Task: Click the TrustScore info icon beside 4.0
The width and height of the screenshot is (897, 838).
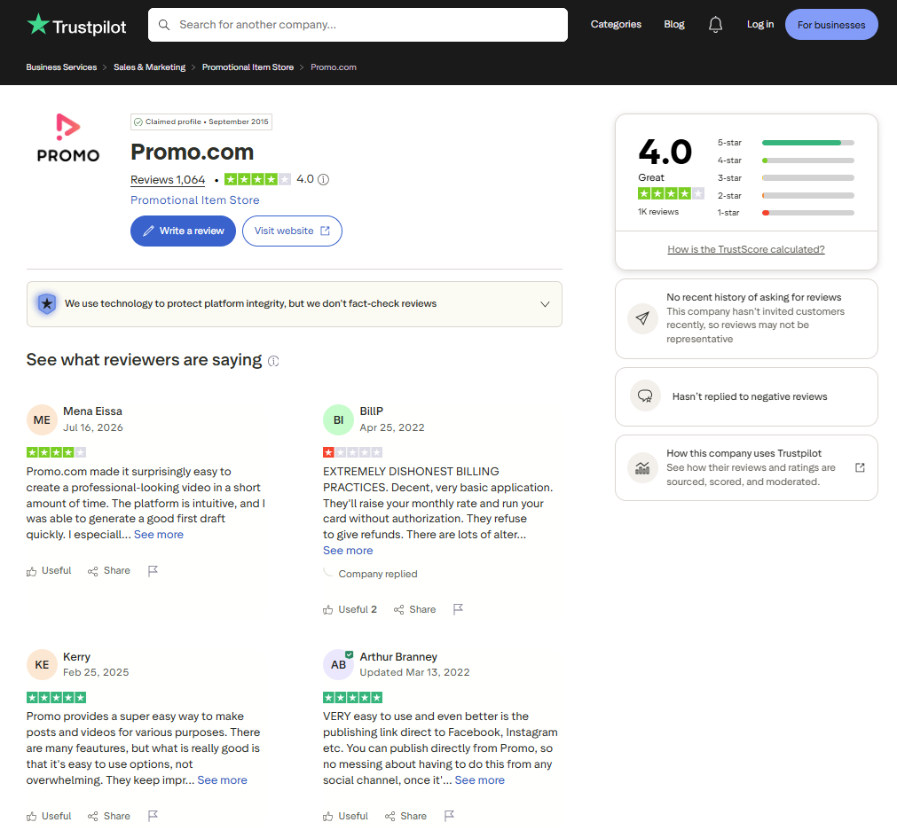Action: (x=323, y=179)
